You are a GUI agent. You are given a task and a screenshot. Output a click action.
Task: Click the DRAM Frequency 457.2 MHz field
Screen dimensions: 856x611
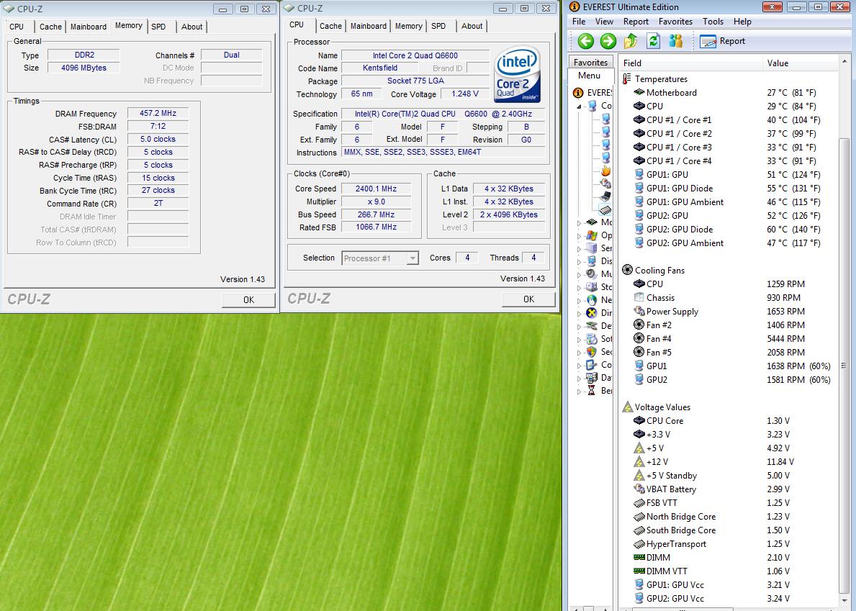point(158,113)
